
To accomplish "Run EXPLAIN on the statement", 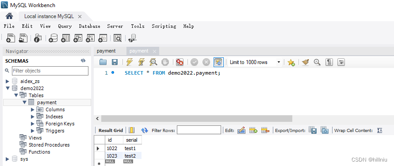I will click(x=153, y=62).
